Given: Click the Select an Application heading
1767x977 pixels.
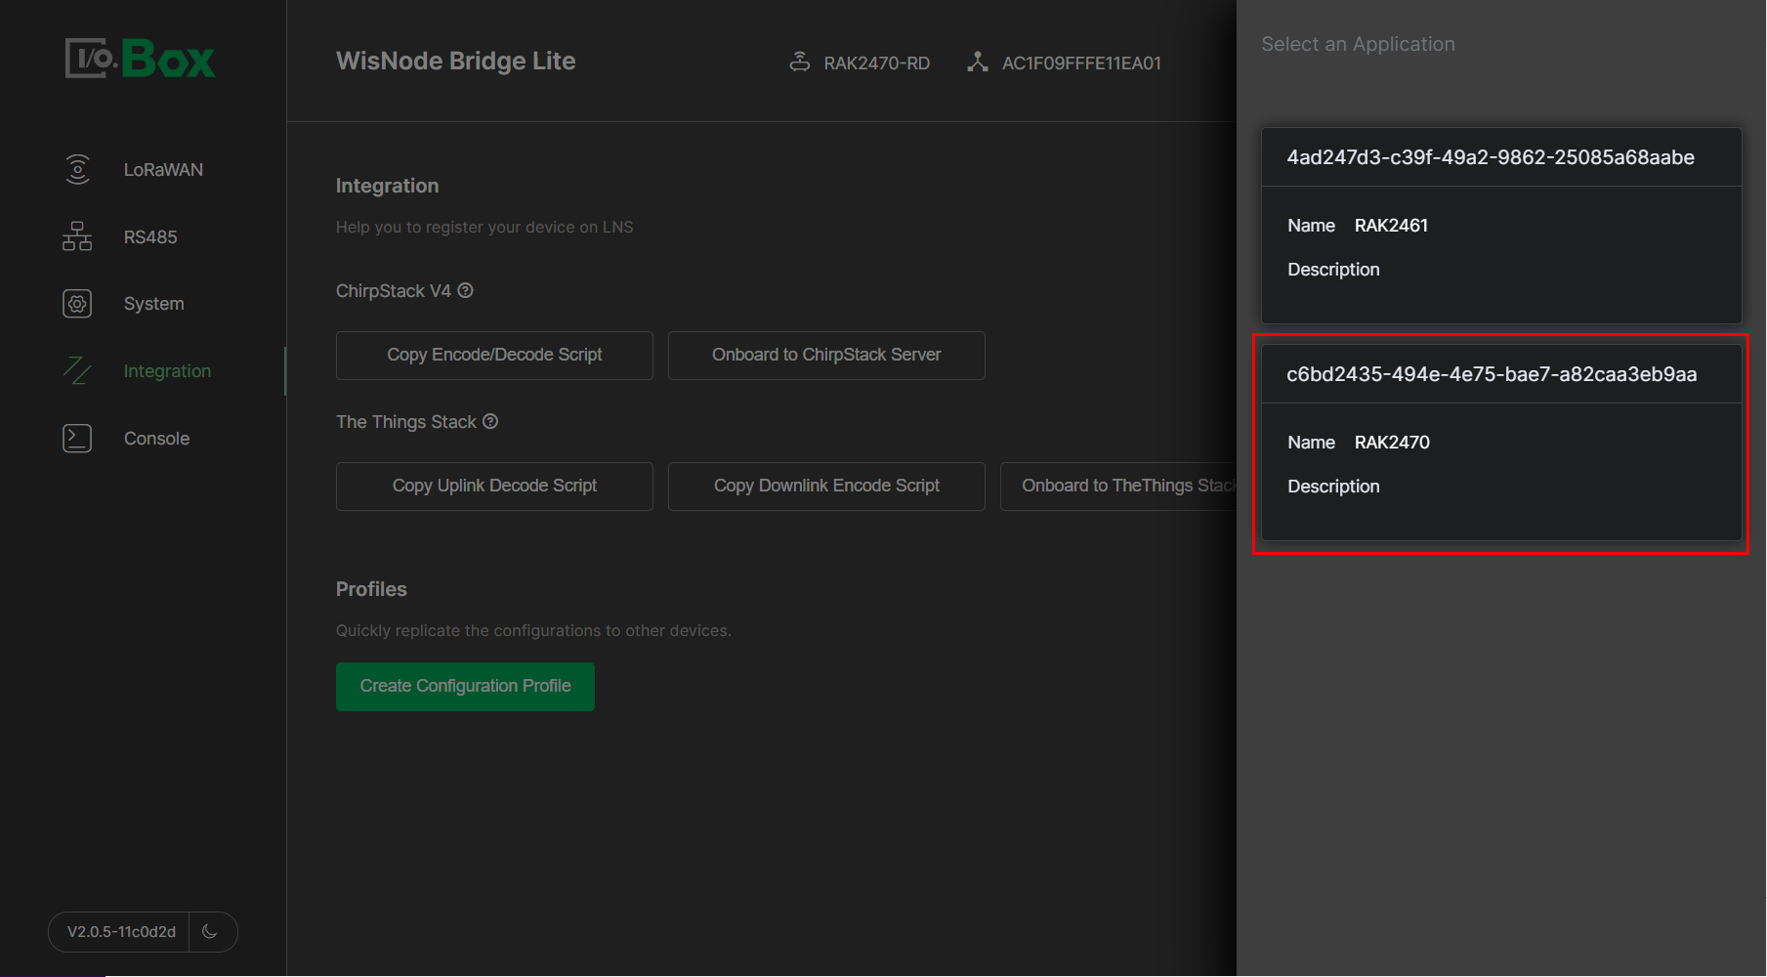Looking at the screenshot, I should coord(1358,44).
